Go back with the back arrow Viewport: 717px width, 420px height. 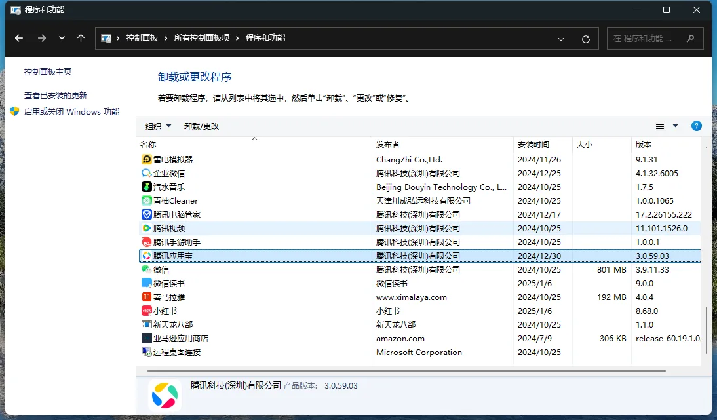pyautogui.click(x=19, y=39)
